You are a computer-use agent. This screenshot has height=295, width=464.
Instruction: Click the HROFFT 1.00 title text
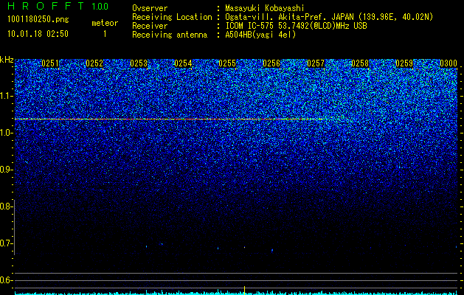(x=58, y=6)
